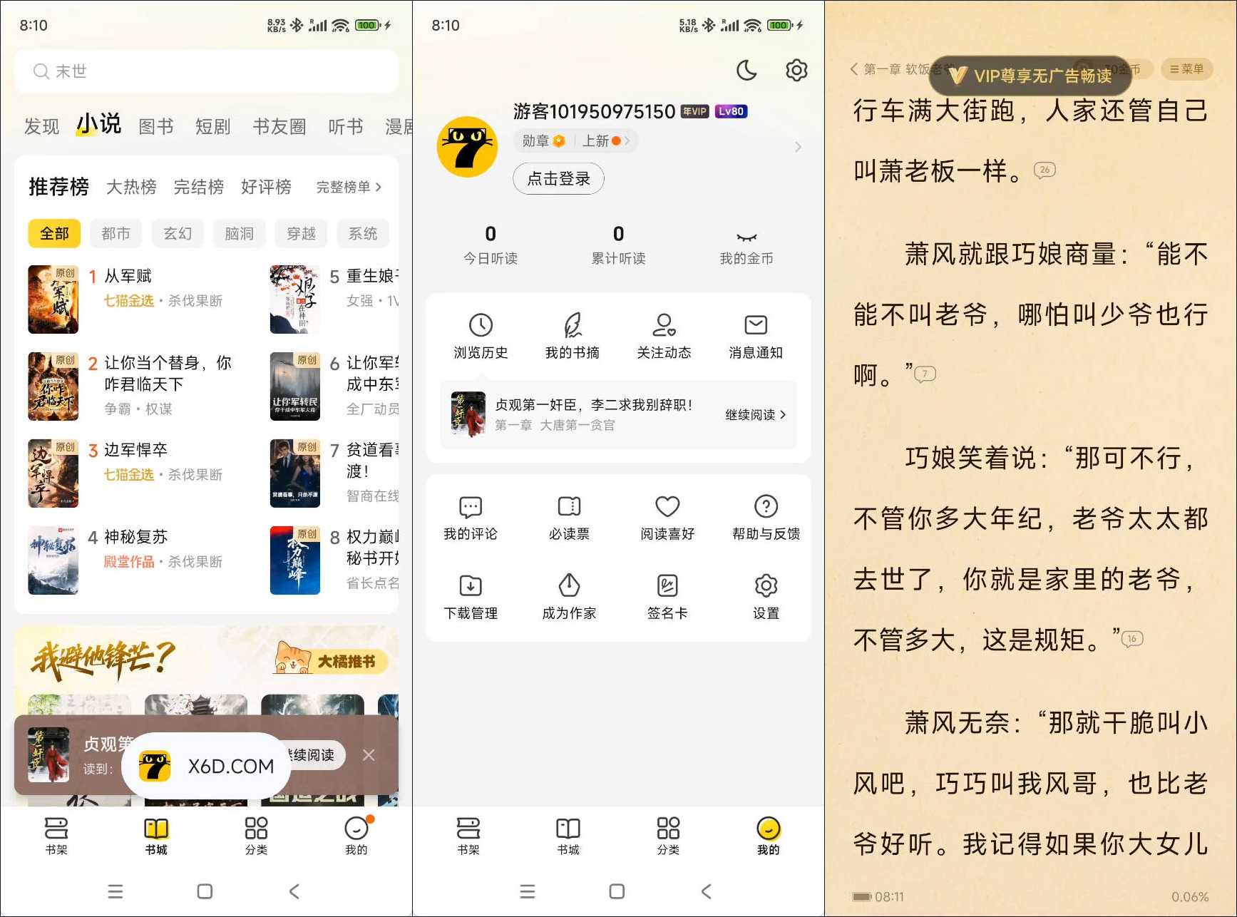
Task: Select the 全部 genre filter chip
Action: [x=54, y=233]
